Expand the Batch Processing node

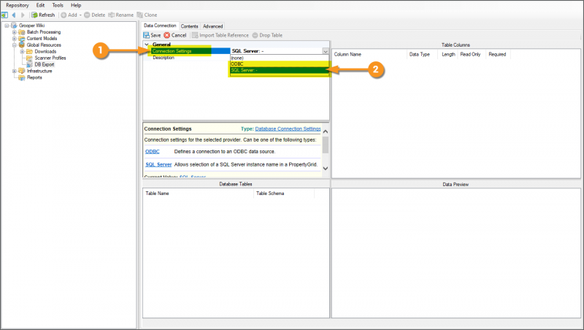(x=14, y=32)
